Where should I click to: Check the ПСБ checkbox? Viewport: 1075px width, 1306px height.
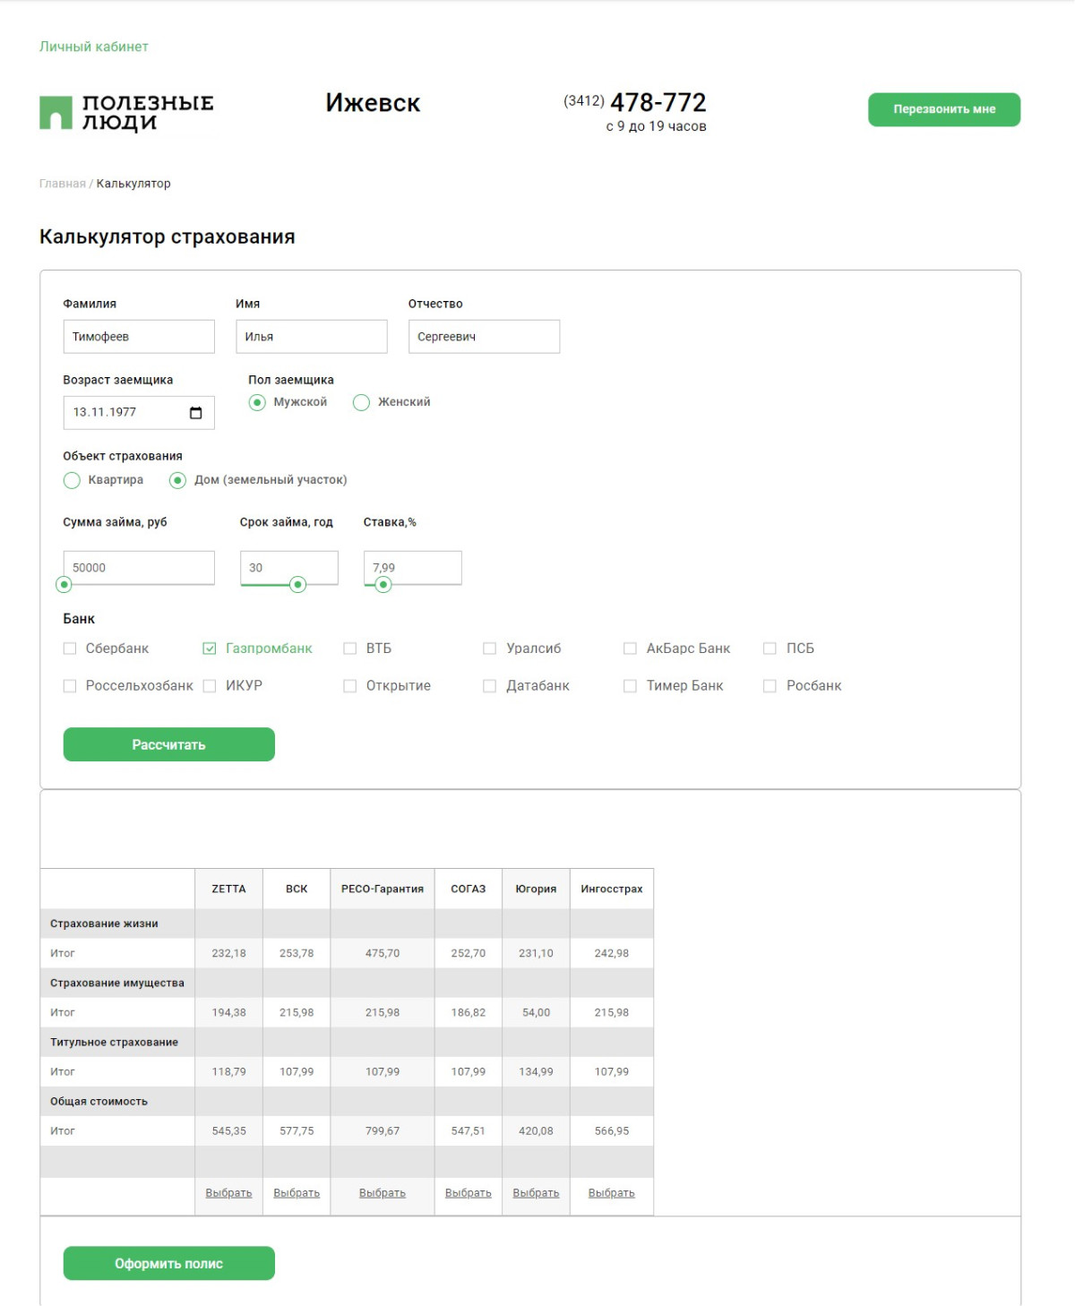point(770,649)
